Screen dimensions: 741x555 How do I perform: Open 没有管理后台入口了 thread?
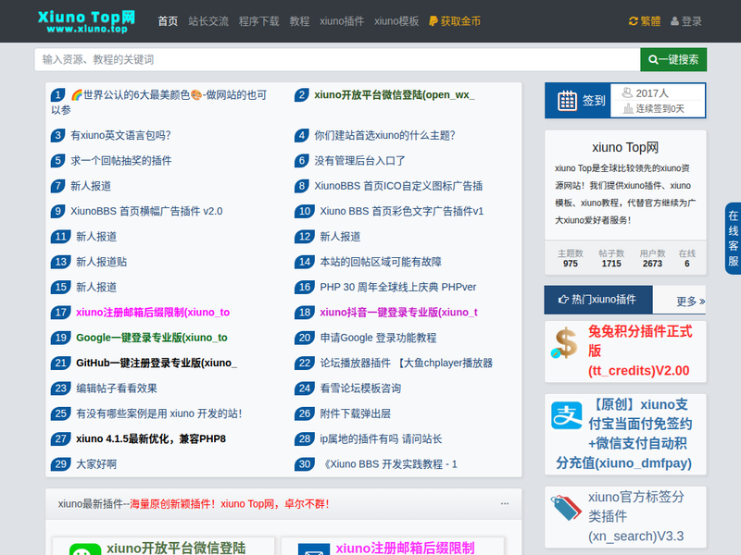[359, 161]
